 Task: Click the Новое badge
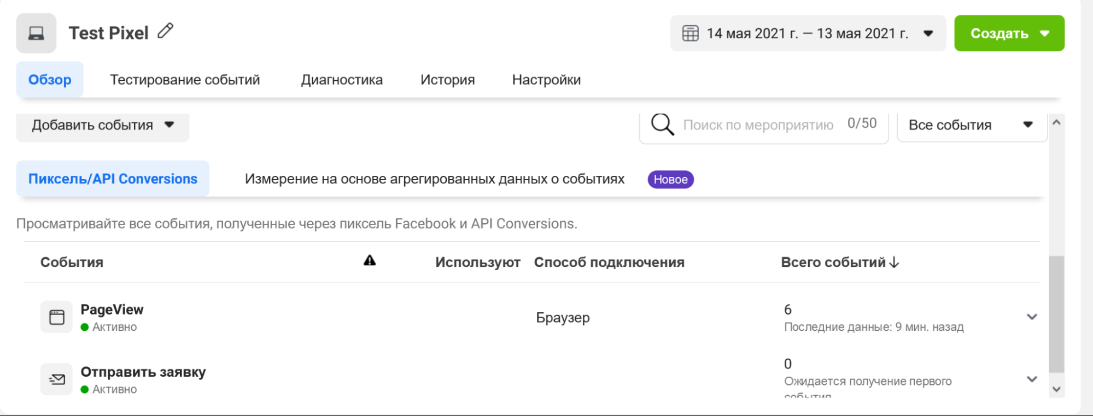pyautogui.click(x=670, y=180)
